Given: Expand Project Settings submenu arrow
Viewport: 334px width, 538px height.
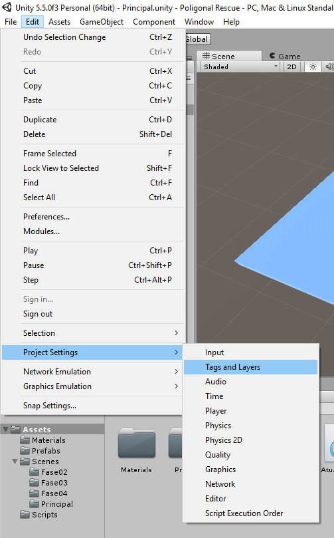Looking at the screenshot, I should tap(176, 352).
